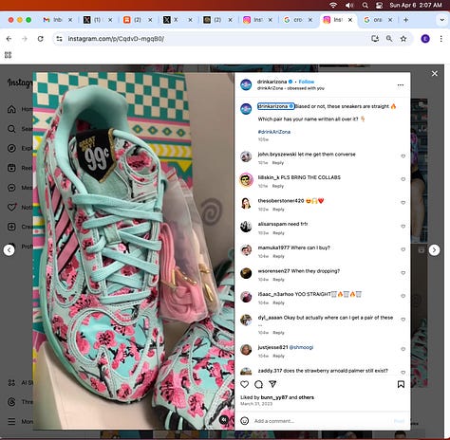
Task: Open macOS Spotlight search in menu bar
Action: tap(365, 5)
